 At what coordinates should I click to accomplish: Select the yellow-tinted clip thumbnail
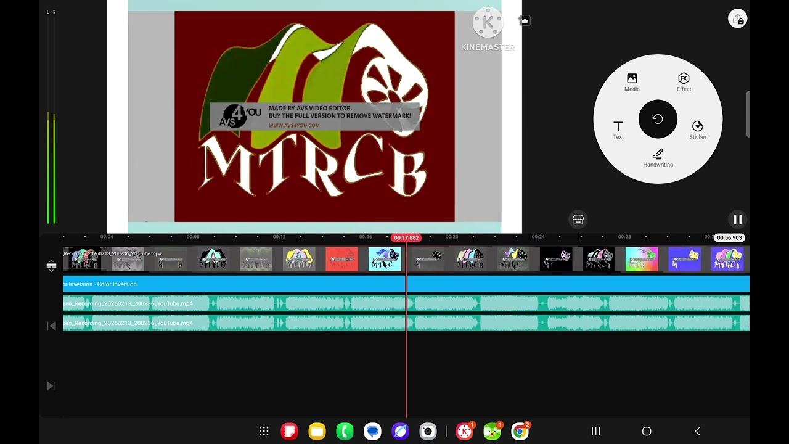pyautogui.click(x=298, y=260)
